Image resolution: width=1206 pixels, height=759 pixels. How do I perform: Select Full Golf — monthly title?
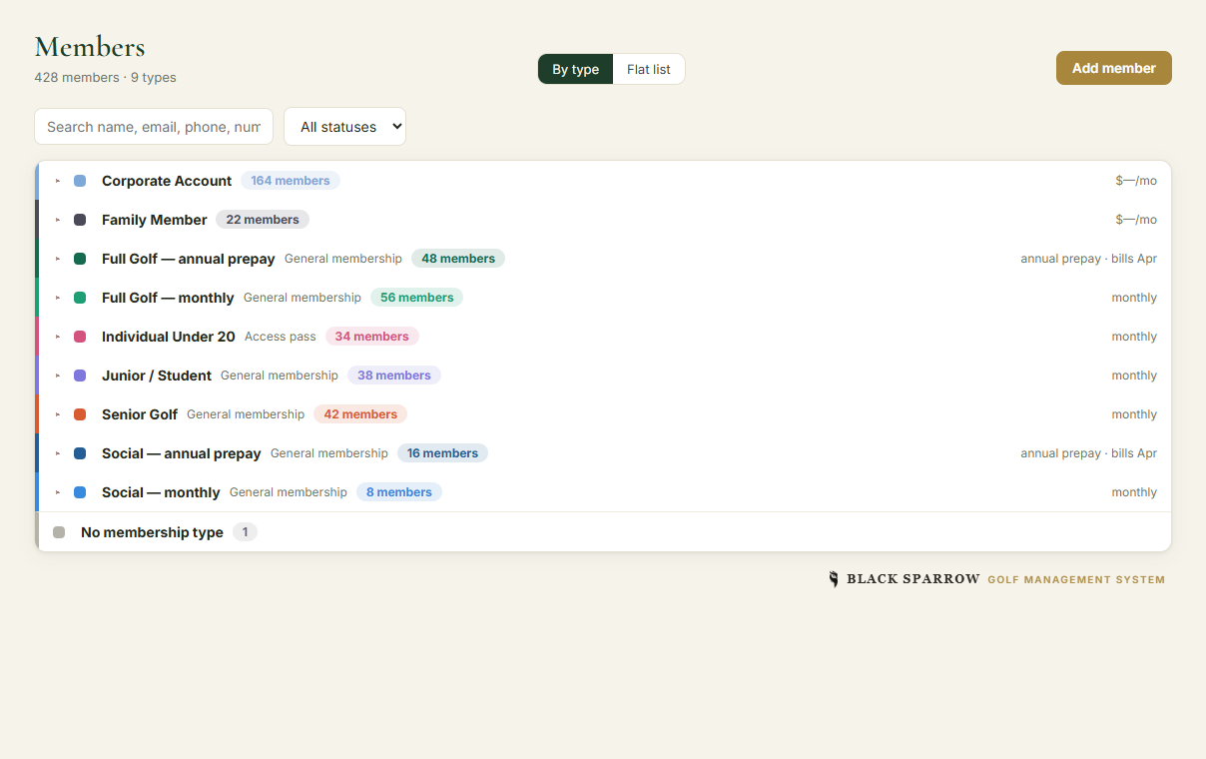(x=168, y=298)
